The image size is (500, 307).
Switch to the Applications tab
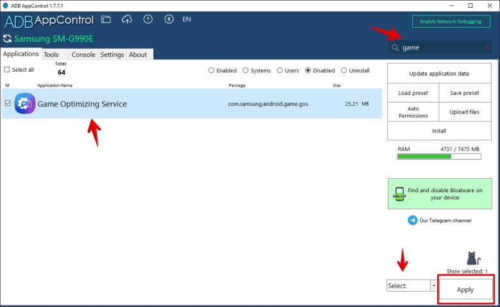21,54
